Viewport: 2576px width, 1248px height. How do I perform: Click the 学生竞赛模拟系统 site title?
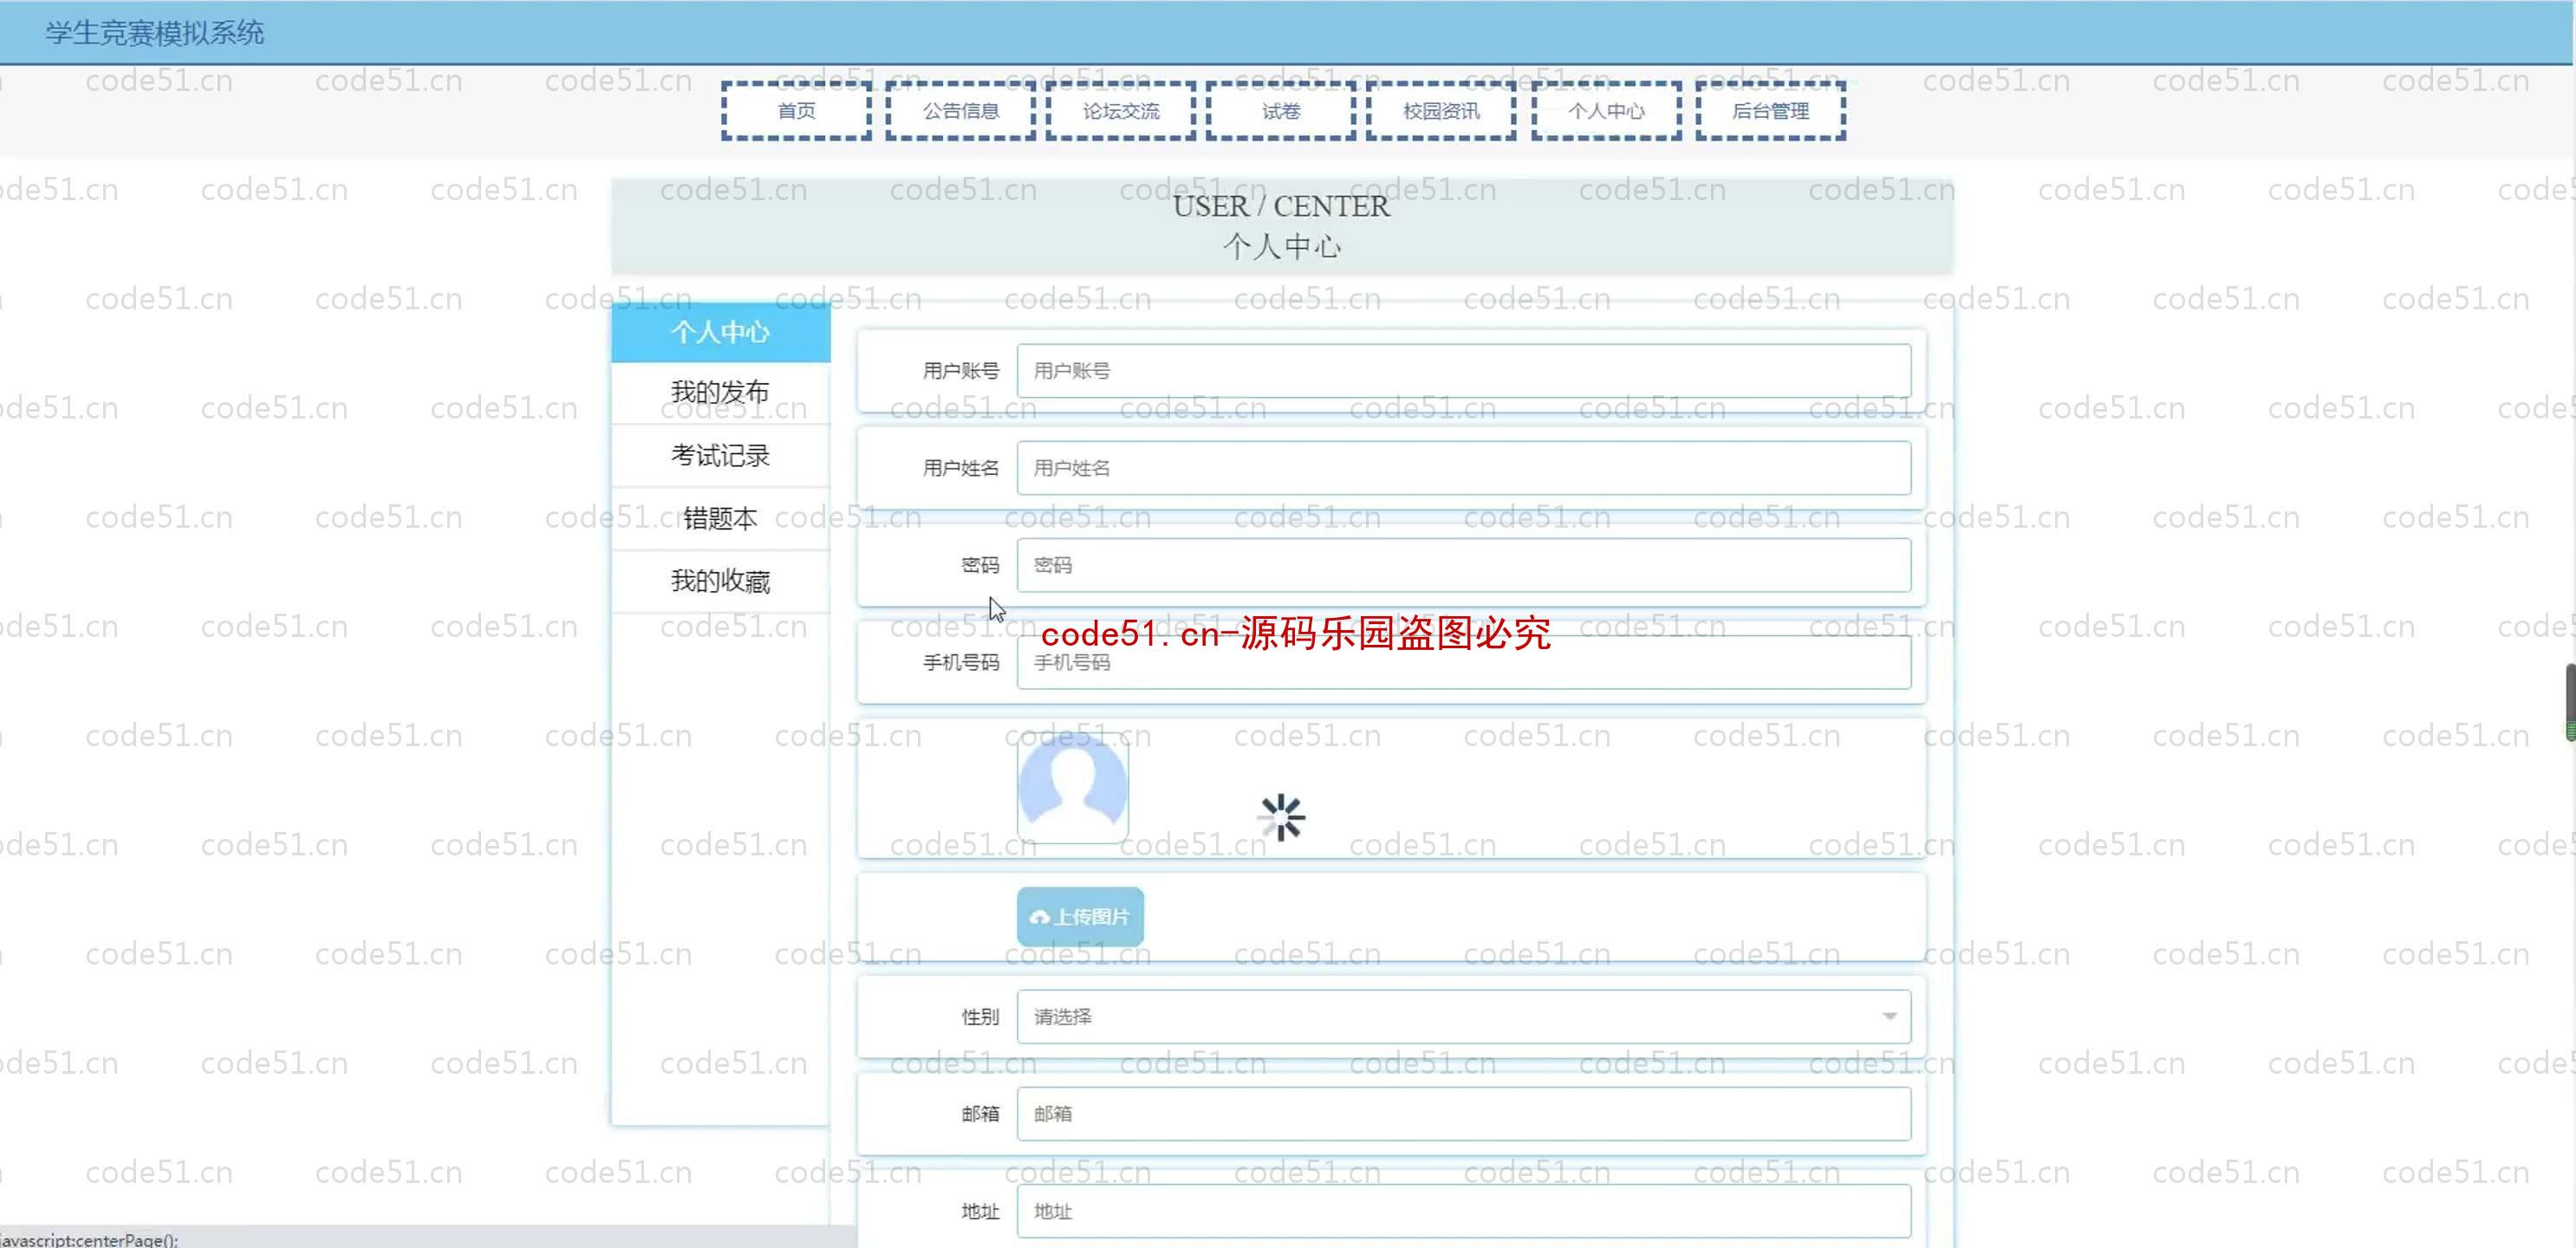155,33
